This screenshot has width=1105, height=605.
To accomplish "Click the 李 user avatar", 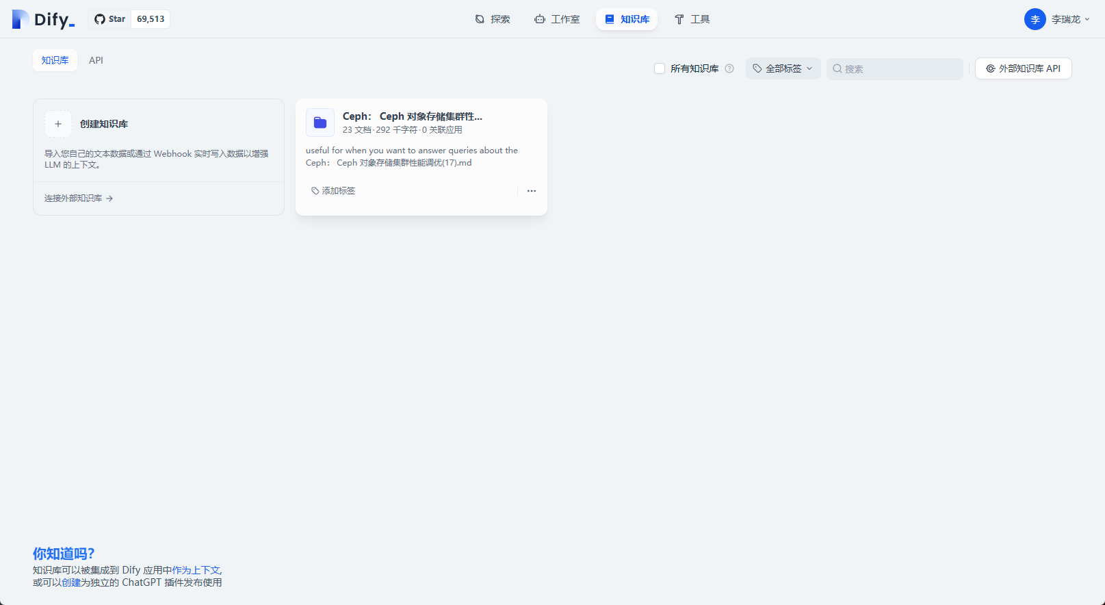I will 1035,19.
